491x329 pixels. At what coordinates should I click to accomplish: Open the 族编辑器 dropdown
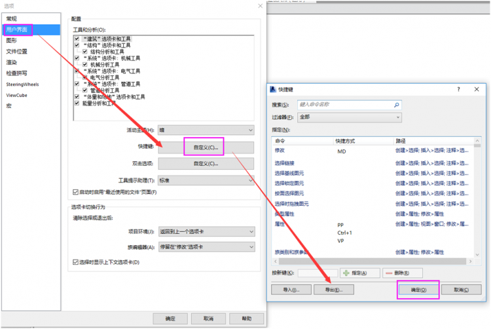(x=207, y=247)
